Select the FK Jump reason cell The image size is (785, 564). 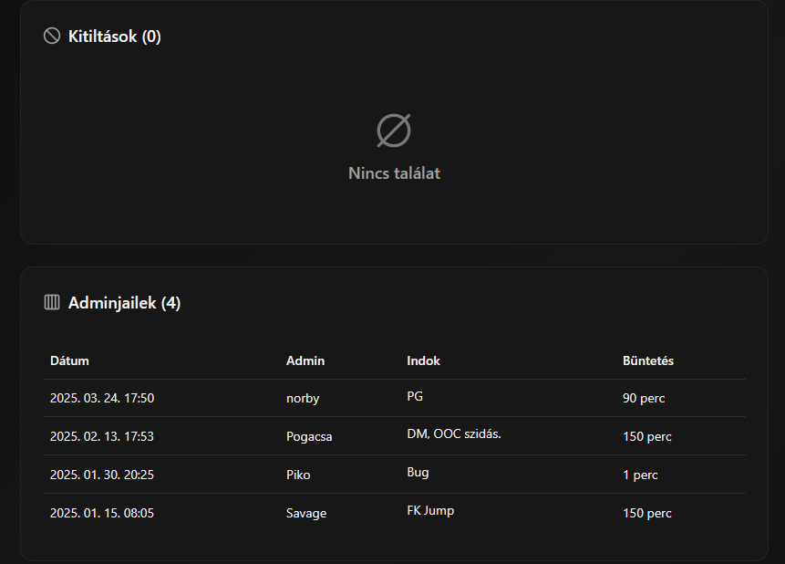coord(430,510)
